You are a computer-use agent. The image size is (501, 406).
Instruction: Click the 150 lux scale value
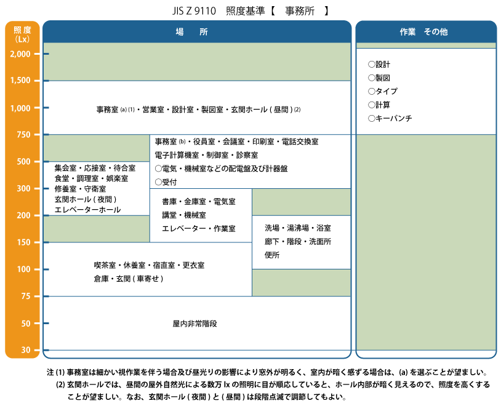23,242
